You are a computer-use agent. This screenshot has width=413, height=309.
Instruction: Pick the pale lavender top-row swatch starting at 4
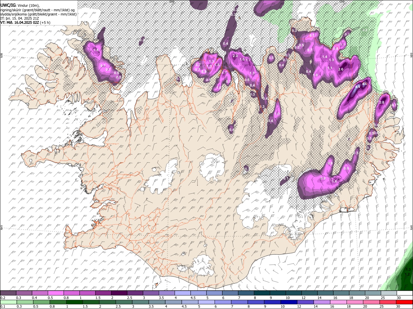coord(182,293)
